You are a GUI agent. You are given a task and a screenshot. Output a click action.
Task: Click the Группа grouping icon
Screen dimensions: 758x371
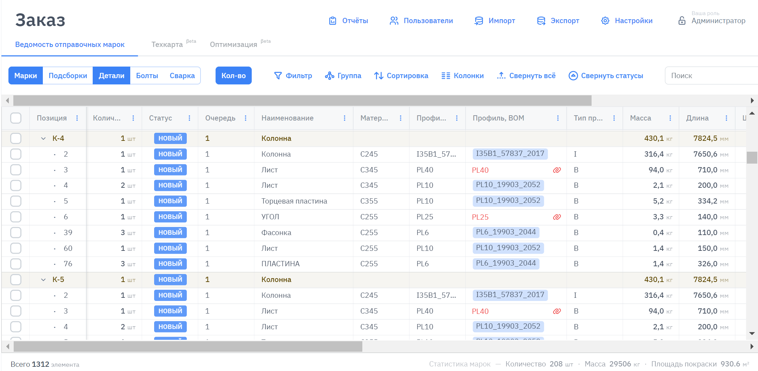(329, 76)
